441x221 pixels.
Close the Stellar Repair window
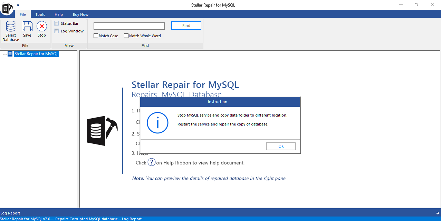[432, 5]
